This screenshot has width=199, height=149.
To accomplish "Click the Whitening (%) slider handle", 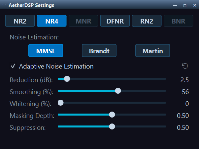I will click(x=60, y=103).
